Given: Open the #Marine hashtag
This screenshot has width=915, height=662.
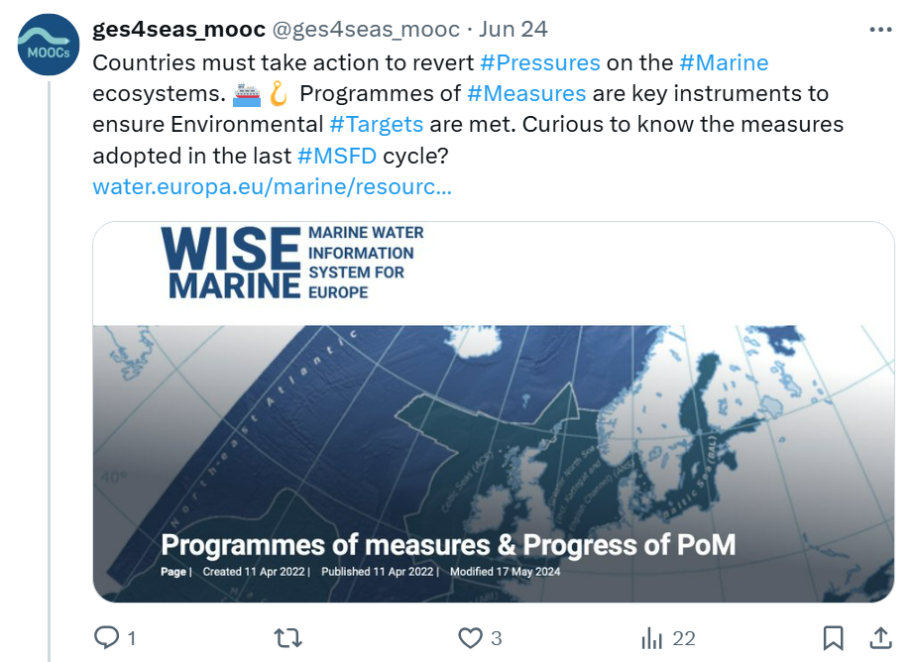Looking at the screenshot, I should pyautogui.click(x=724, y=62).
